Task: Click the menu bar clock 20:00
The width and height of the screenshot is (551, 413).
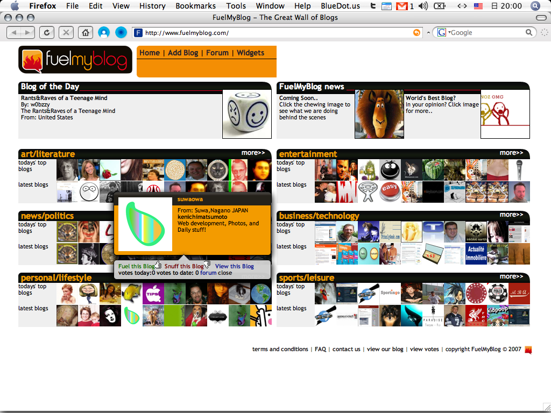Action: [506, 6]
